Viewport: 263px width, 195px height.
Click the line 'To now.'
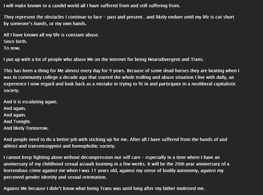pyautogui.click(x=12, y=48)
